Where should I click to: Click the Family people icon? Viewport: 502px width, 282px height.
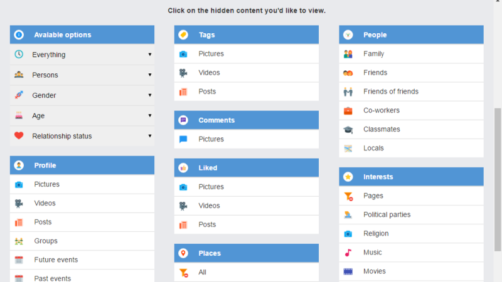click(x=348, y=54)
